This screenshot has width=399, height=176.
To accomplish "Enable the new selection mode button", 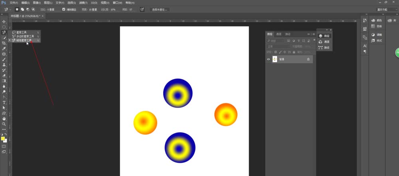I will (17, 9).
